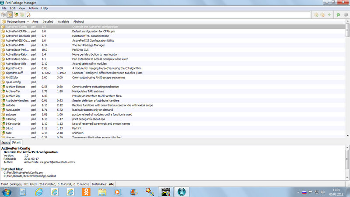
Task: Select the Archive-Extract package row
Action: pyautogui.click(x=173, y=87)
